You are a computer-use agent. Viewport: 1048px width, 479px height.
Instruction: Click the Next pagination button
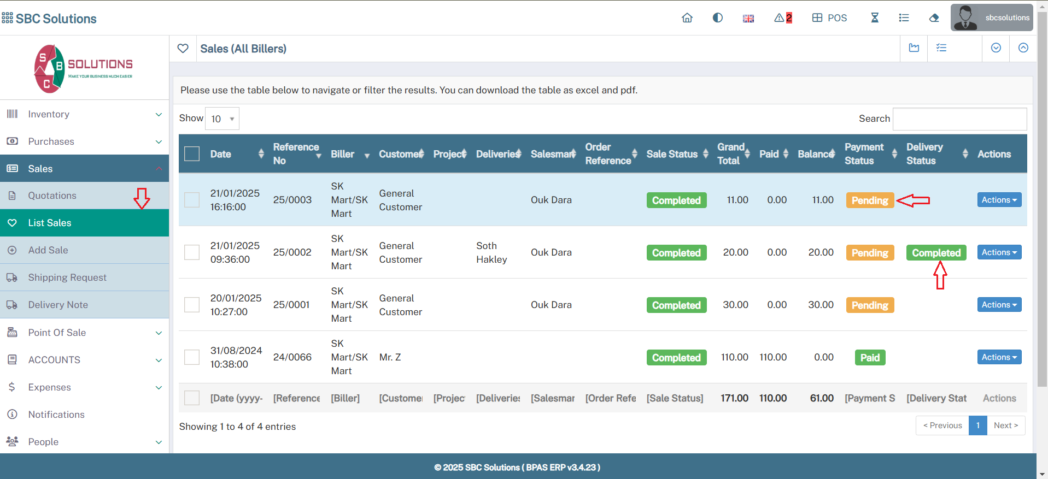pos(1005,425)
